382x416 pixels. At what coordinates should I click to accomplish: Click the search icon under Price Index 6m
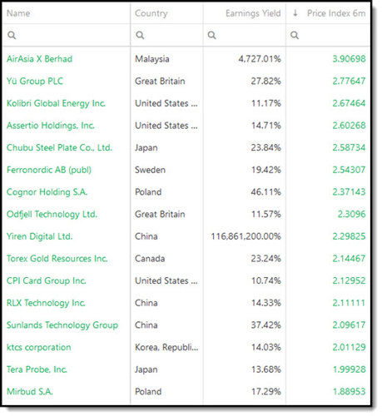tap(295, 35)
